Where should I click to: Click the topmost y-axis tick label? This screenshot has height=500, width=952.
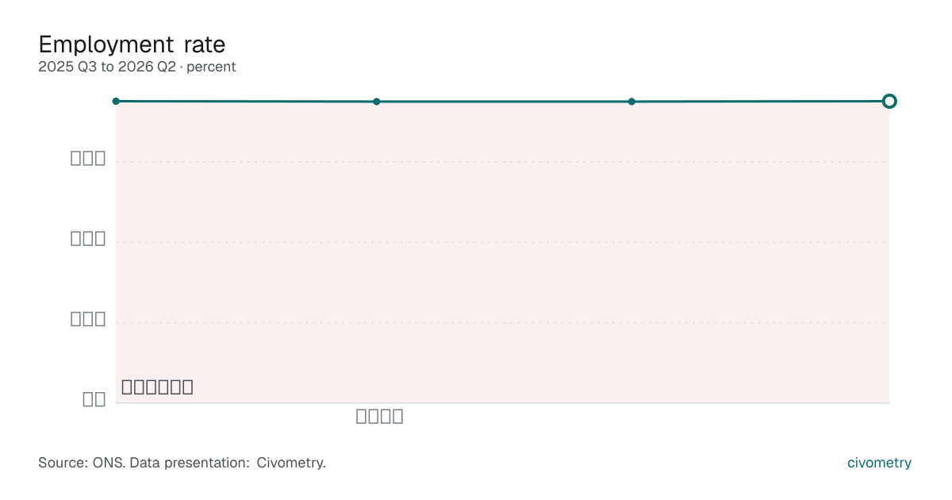(x=88, y=158)
